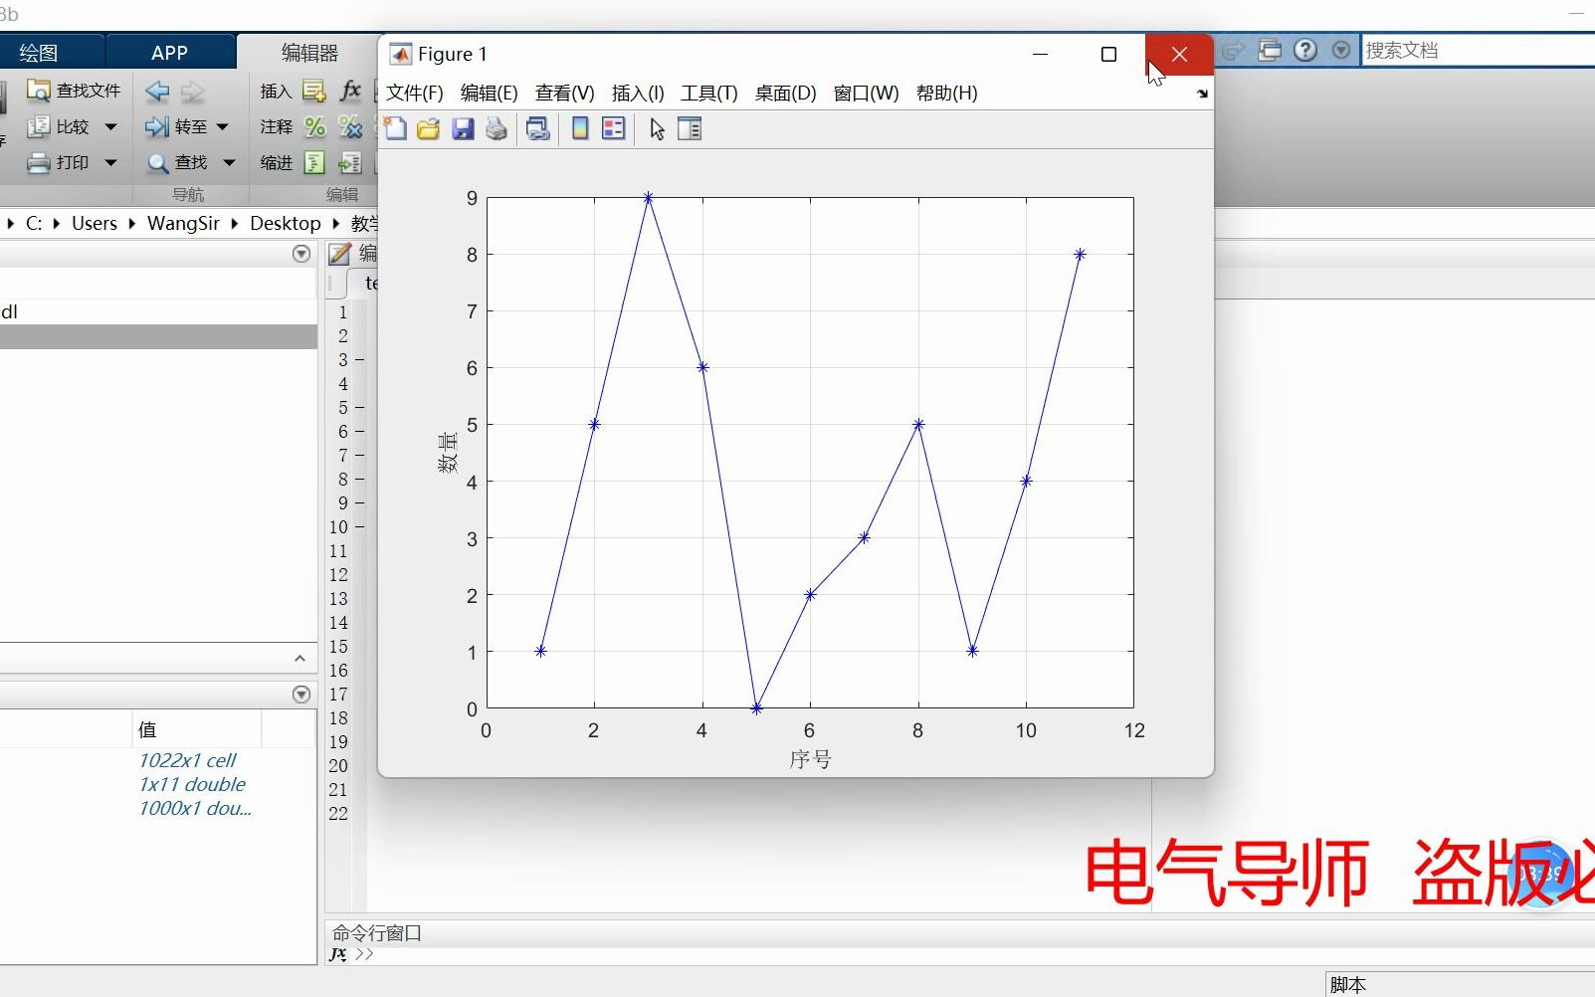Insert legend into the plot
This screenshot has height=997, width=1595.
(x=614, y=128)
